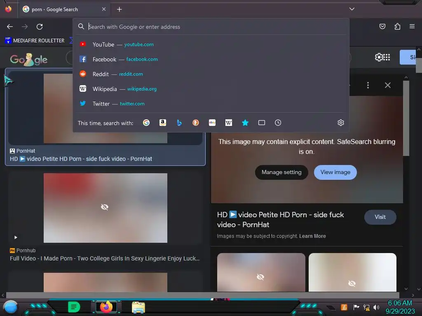Search history using the clock icon
The height and width of the screenshot is (316, 422).
278,123
